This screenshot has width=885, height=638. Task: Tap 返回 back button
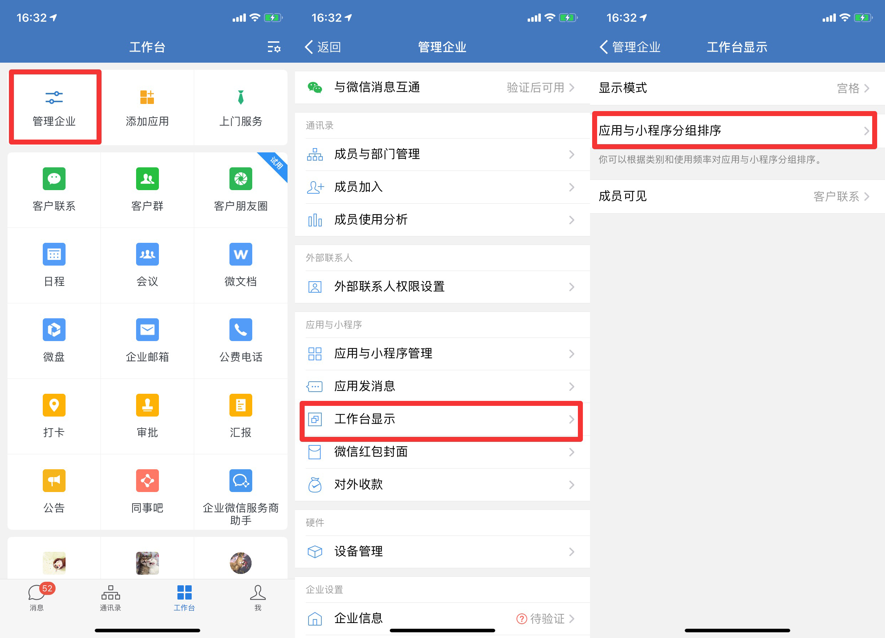(323, 47)
